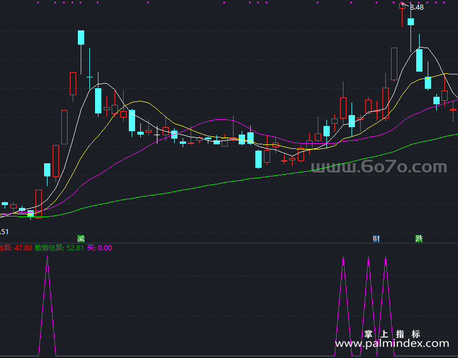Select the 散筹估算: 52.81 indicator label
Viewport: 458px width, 358px height.
point(60,248)
